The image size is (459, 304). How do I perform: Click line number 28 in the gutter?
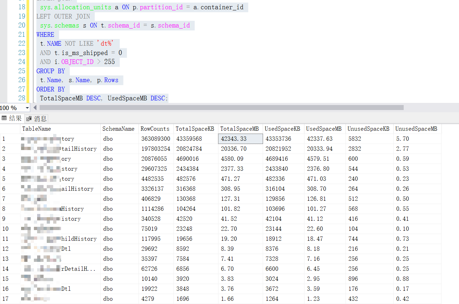(x=21, y=98)
